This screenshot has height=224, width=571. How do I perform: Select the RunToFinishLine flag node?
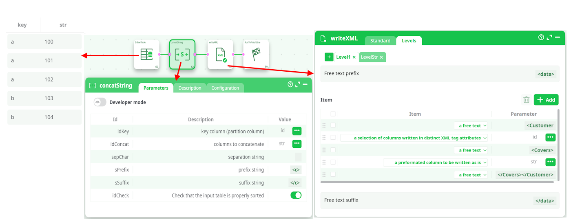click(256, 54)
